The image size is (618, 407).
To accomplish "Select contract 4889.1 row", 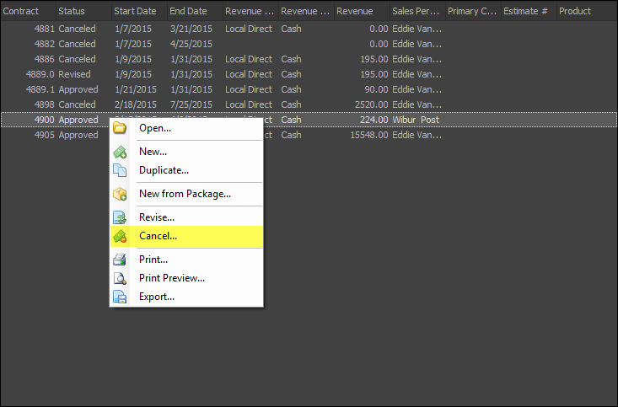I will pos(309,89).
